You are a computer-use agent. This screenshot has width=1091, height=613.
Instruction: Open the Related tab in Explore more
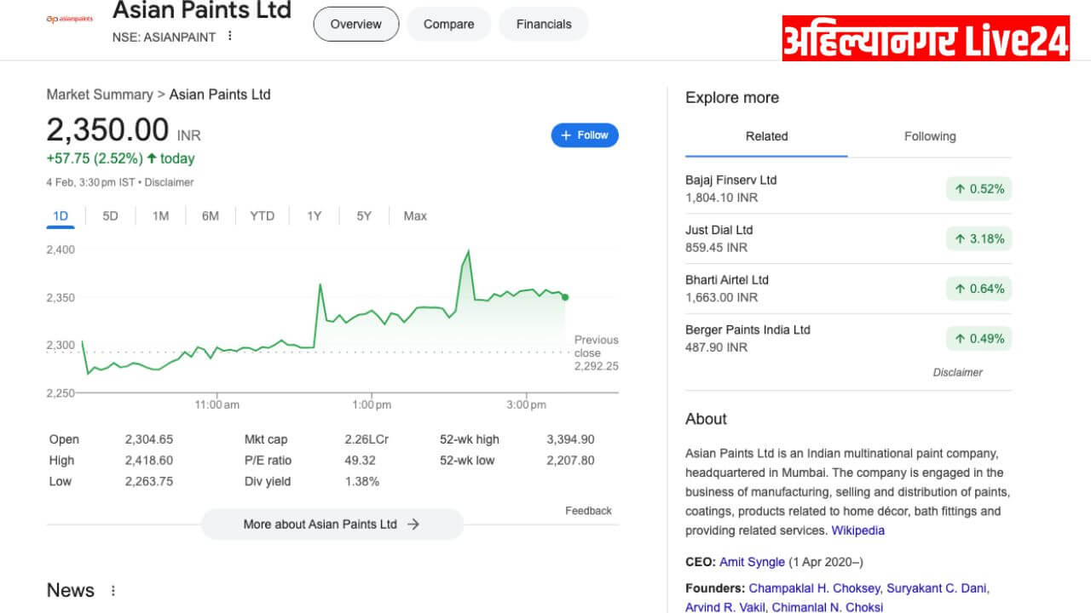coord(766,136)
